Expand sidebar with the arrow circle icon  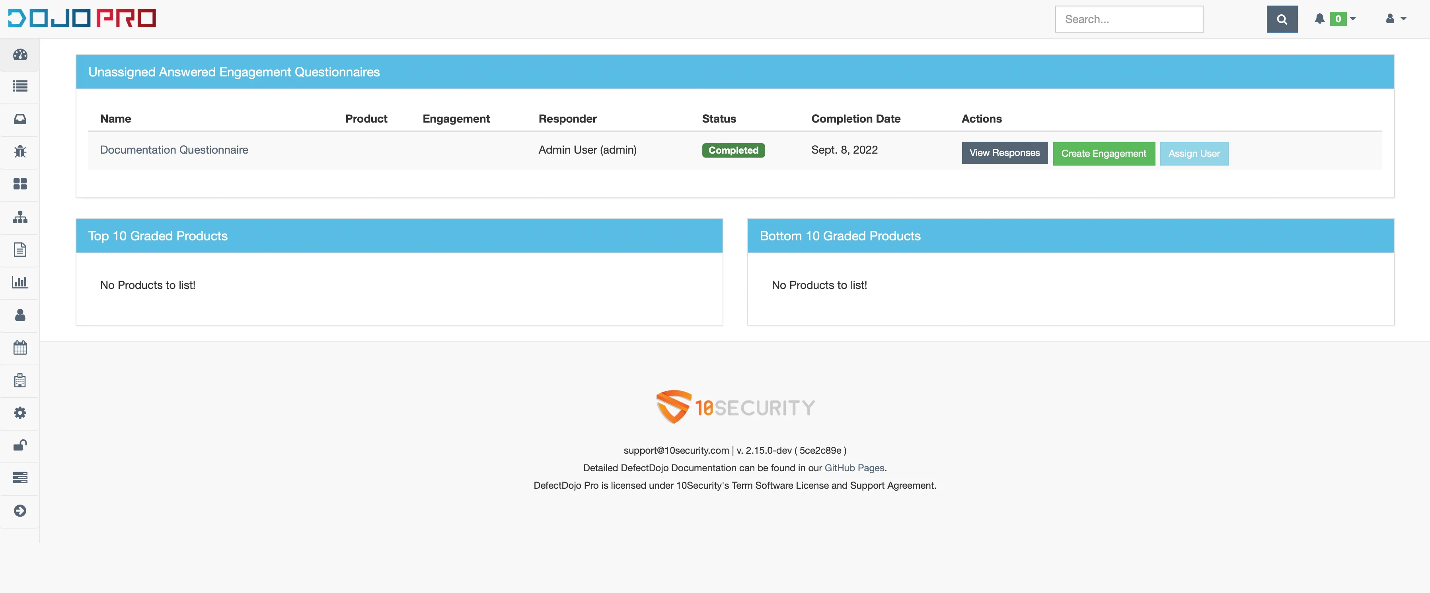coord(20,510)
